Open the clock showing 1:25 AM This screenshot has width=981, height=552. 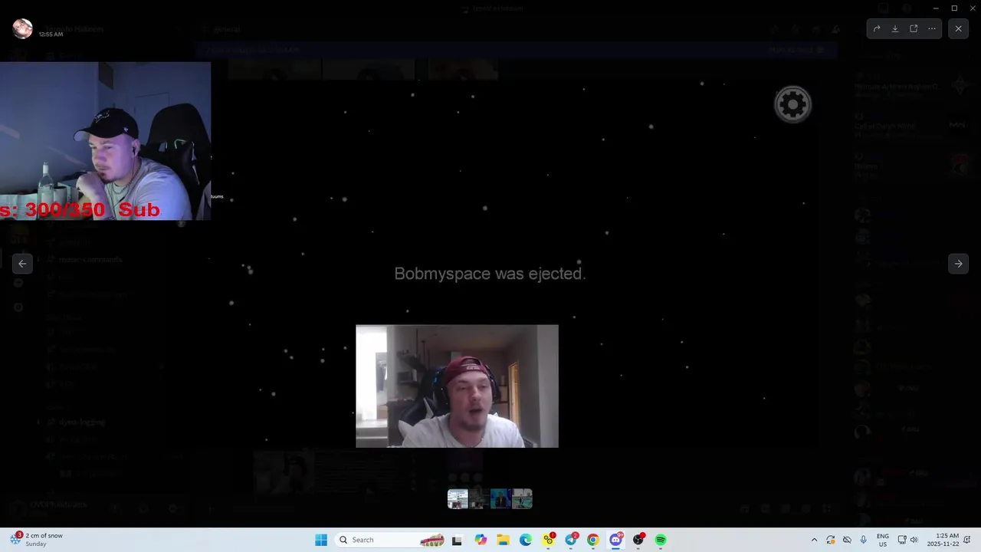pyautogui.click(x=943, y=540)
